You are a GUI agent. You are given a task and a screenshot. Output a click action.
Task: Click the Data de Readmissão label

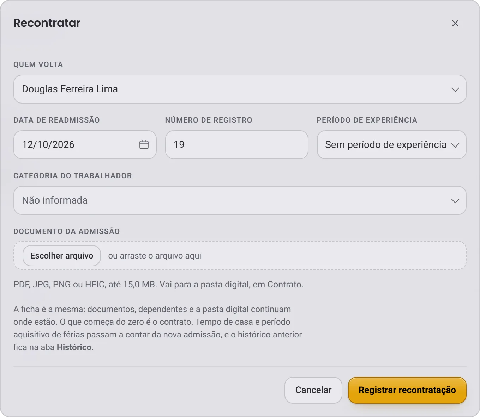[56, 120]
